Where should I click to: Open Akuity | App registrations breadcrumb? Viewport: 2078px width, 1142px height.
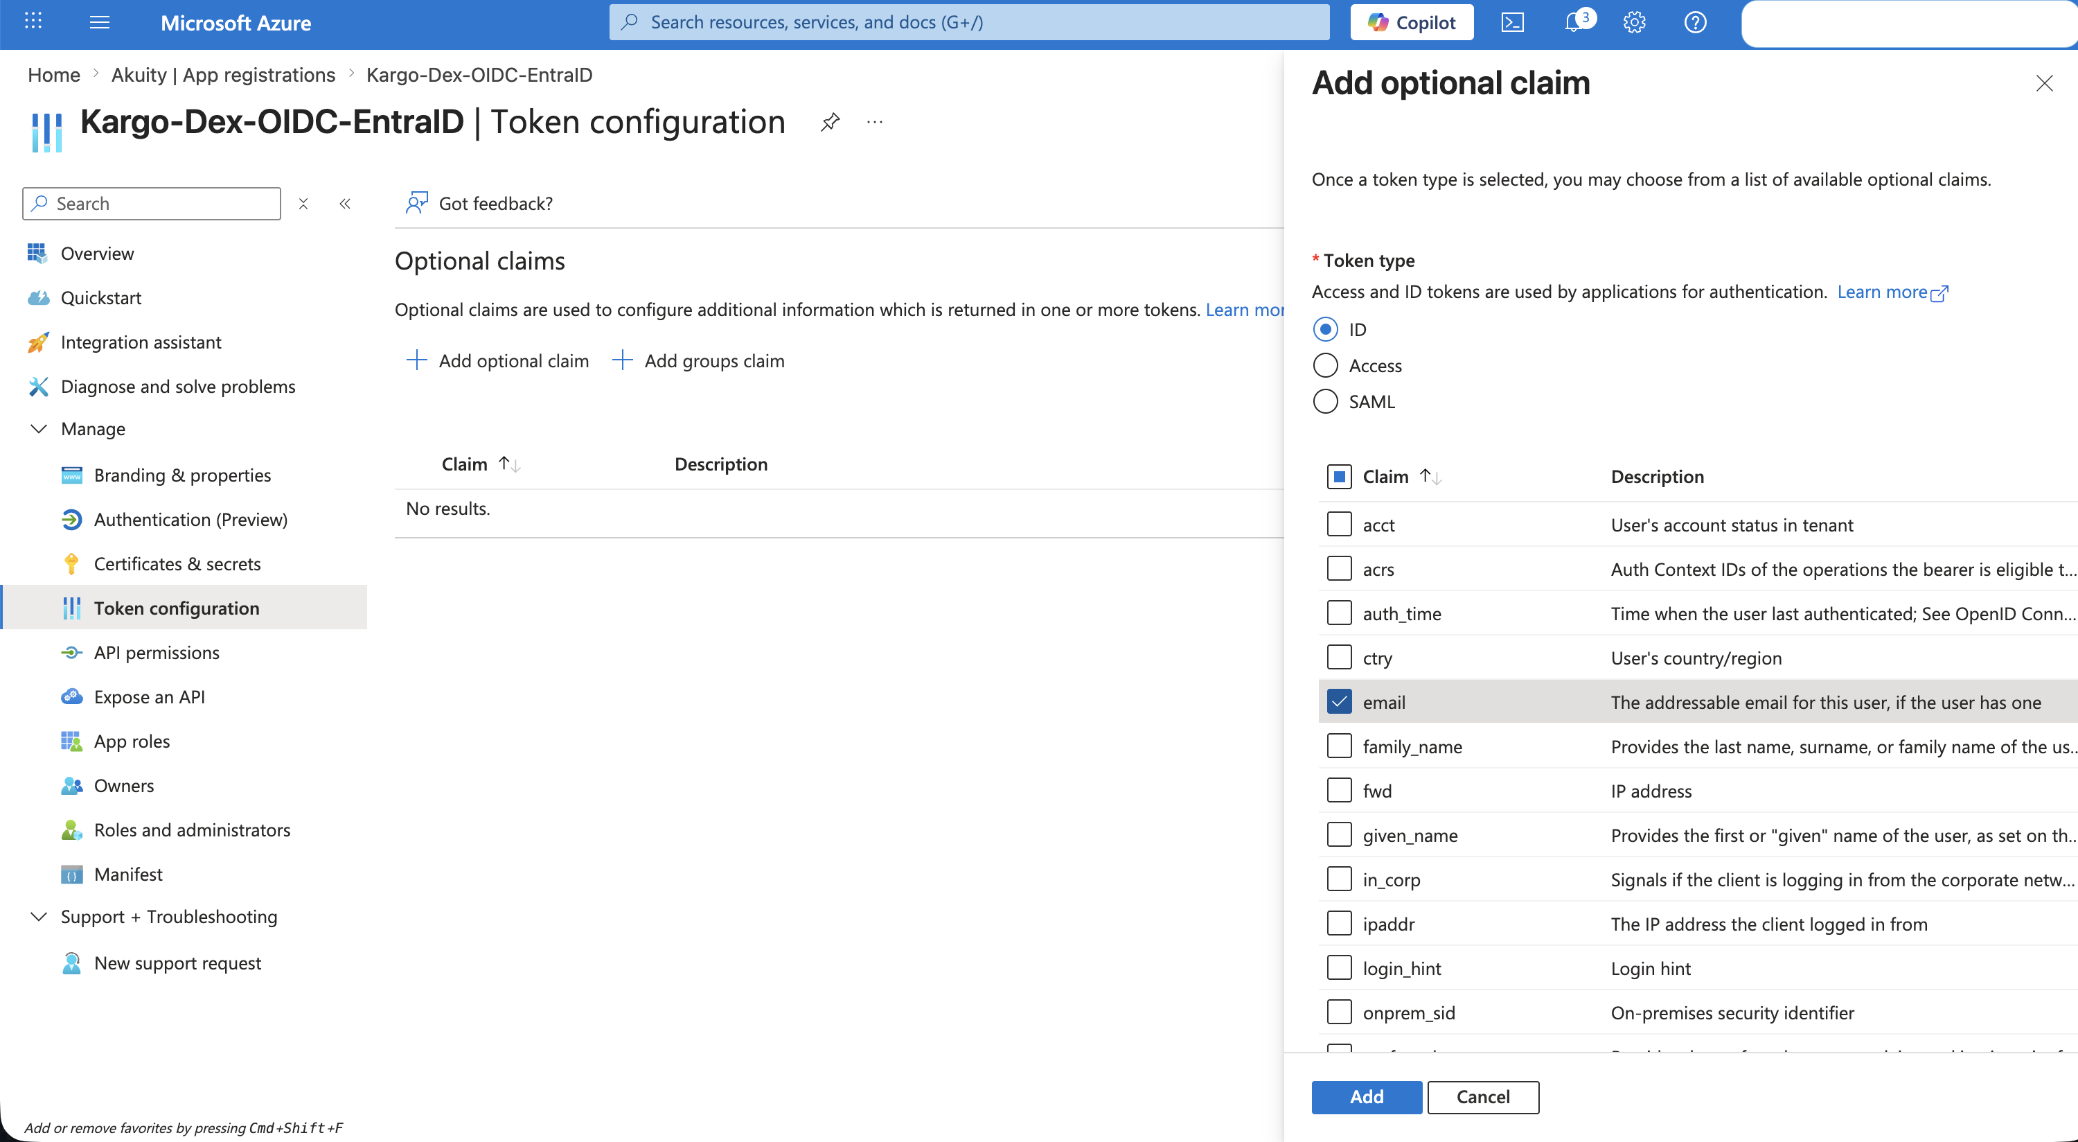[222, 74]
